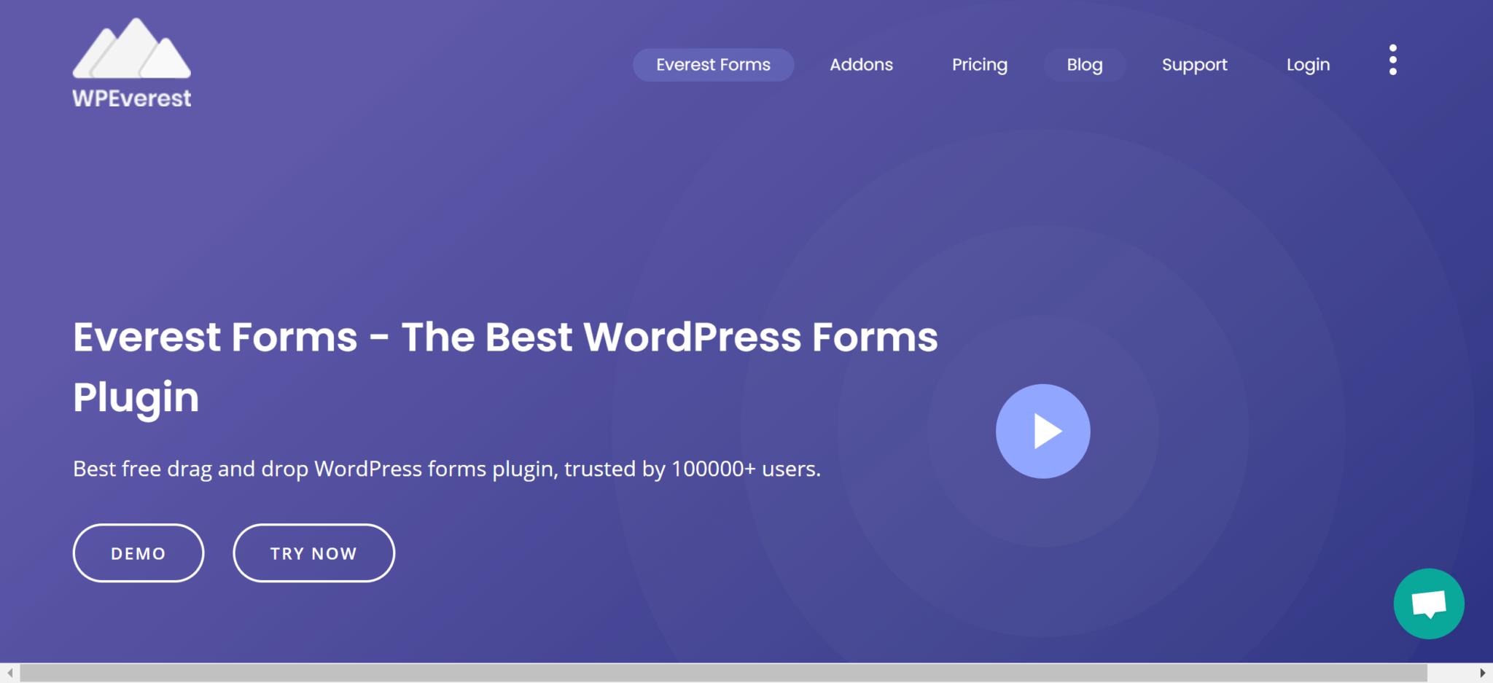This screenshot has height=683, width=1493.
Task: Open the Blog nav link
Action: [1085, 65]
